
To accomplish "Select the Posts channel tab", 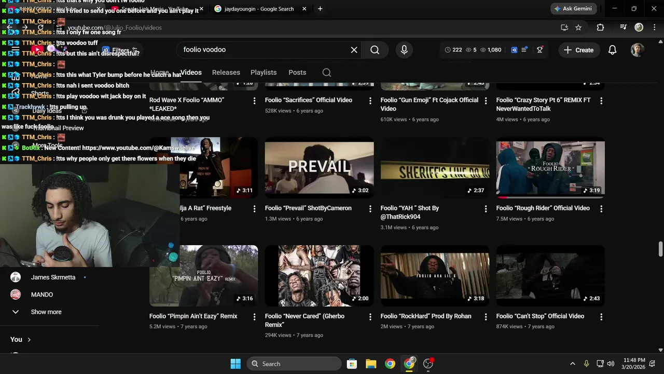I will [297, 72].
